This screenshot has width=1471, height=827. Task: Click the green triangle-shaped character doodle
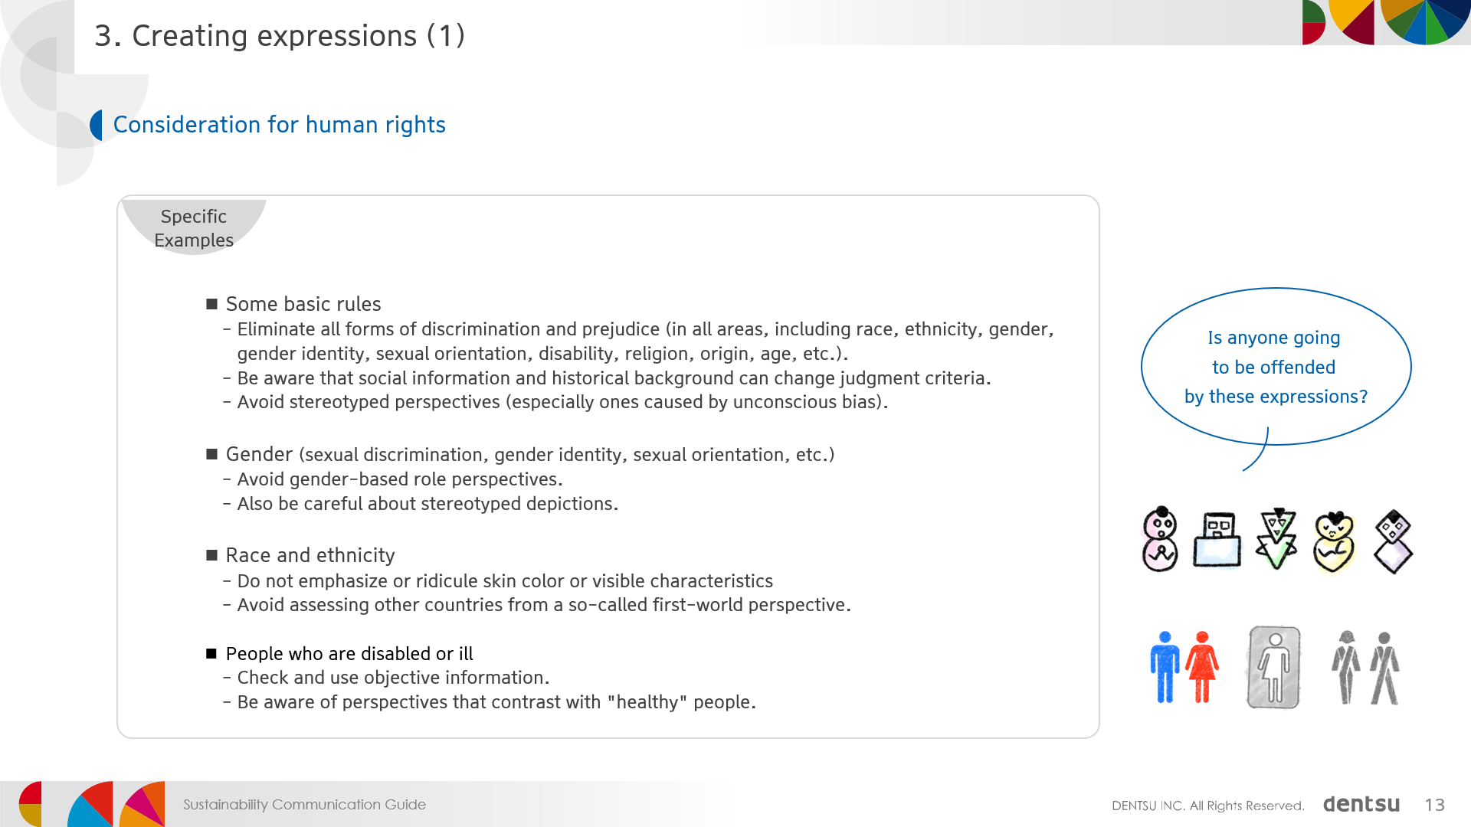click(x=1276, y=538)
